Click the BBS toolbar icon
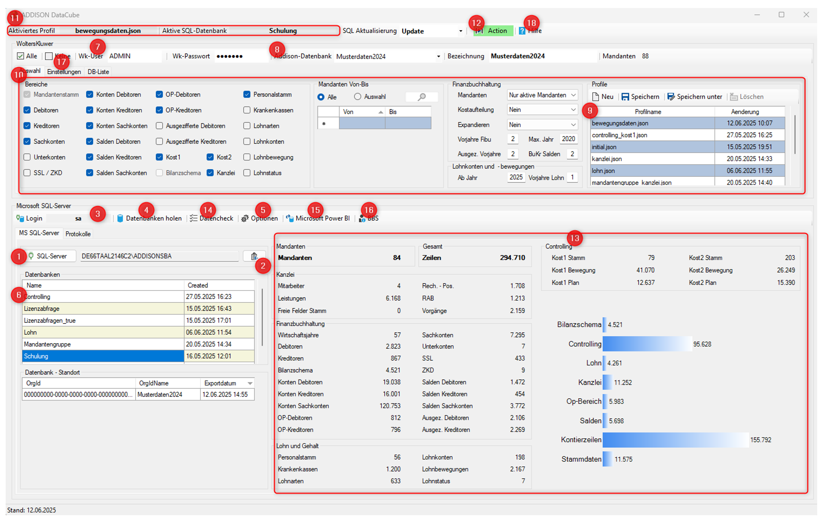This screenshot has height=520, width=822. 362,218
